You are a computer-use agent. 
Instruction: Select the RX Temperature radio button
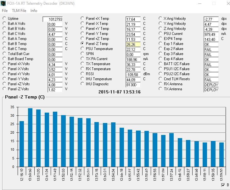click(82, 69)
